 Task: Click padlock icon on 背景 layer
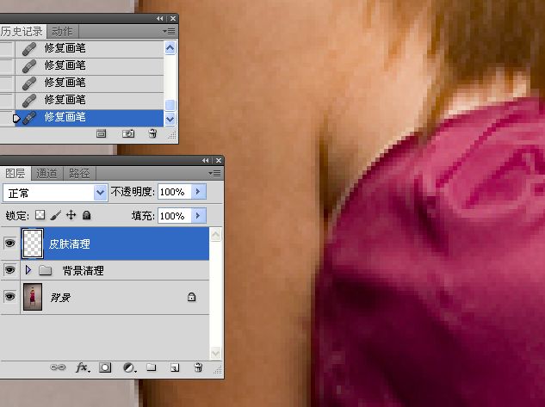point(191,297)
